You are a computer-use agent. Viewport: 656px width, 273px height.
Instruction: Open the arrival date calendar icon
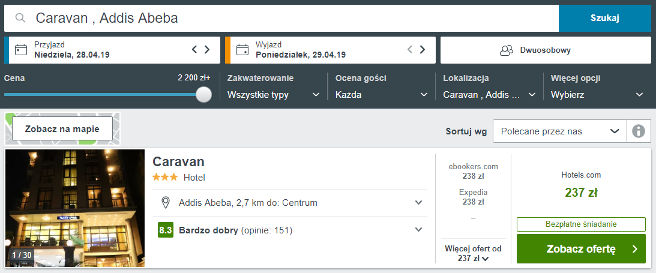tap(20, 50)
